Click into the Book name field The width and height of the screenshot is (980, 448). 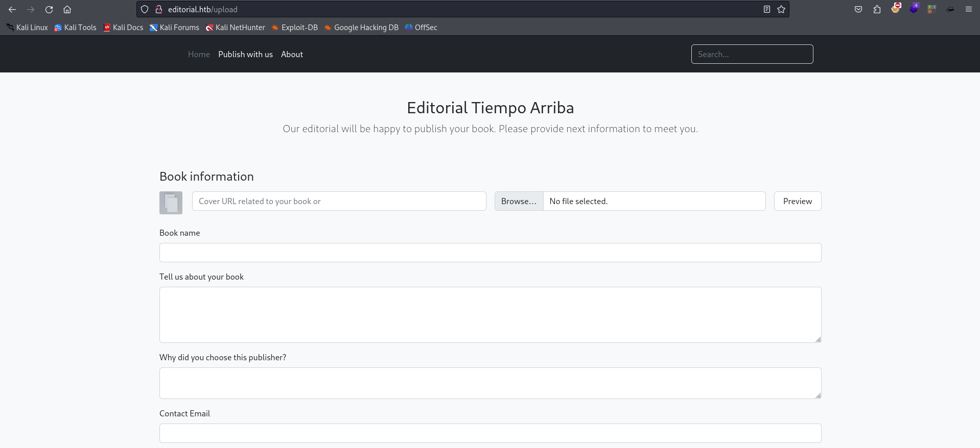click(x=490, y=253)
